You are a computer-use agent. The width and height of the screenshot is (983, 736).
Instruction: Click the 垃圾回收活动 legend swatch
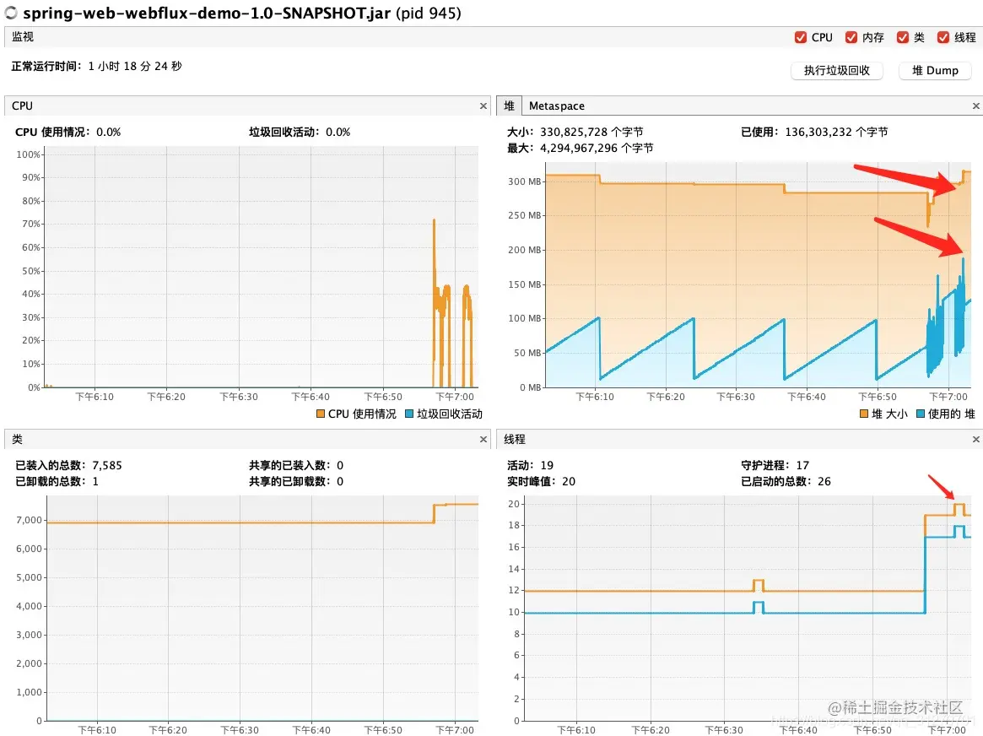pos(409,414)
